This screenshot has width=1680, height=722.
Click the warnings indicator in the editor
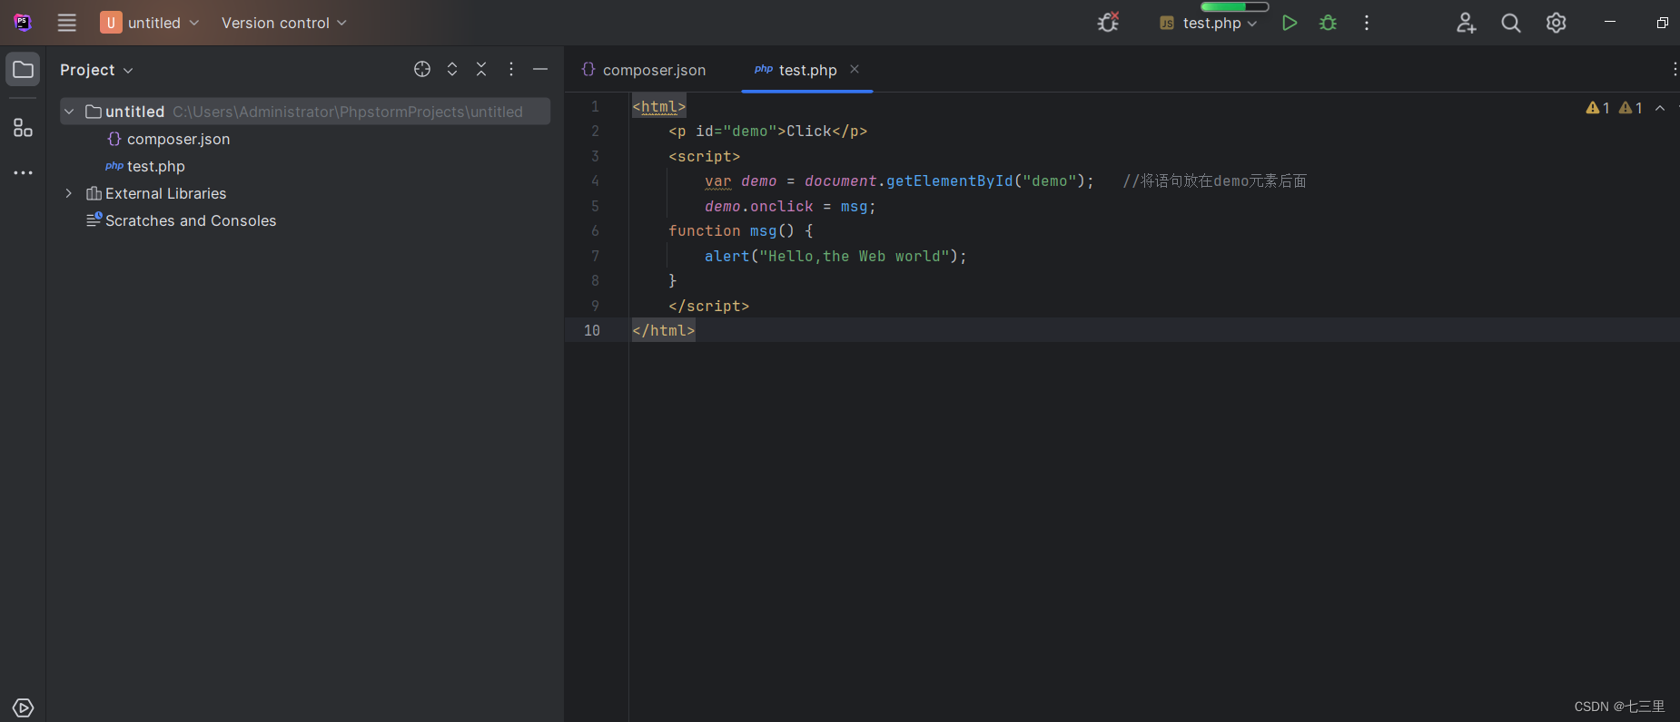(1615, 108)
